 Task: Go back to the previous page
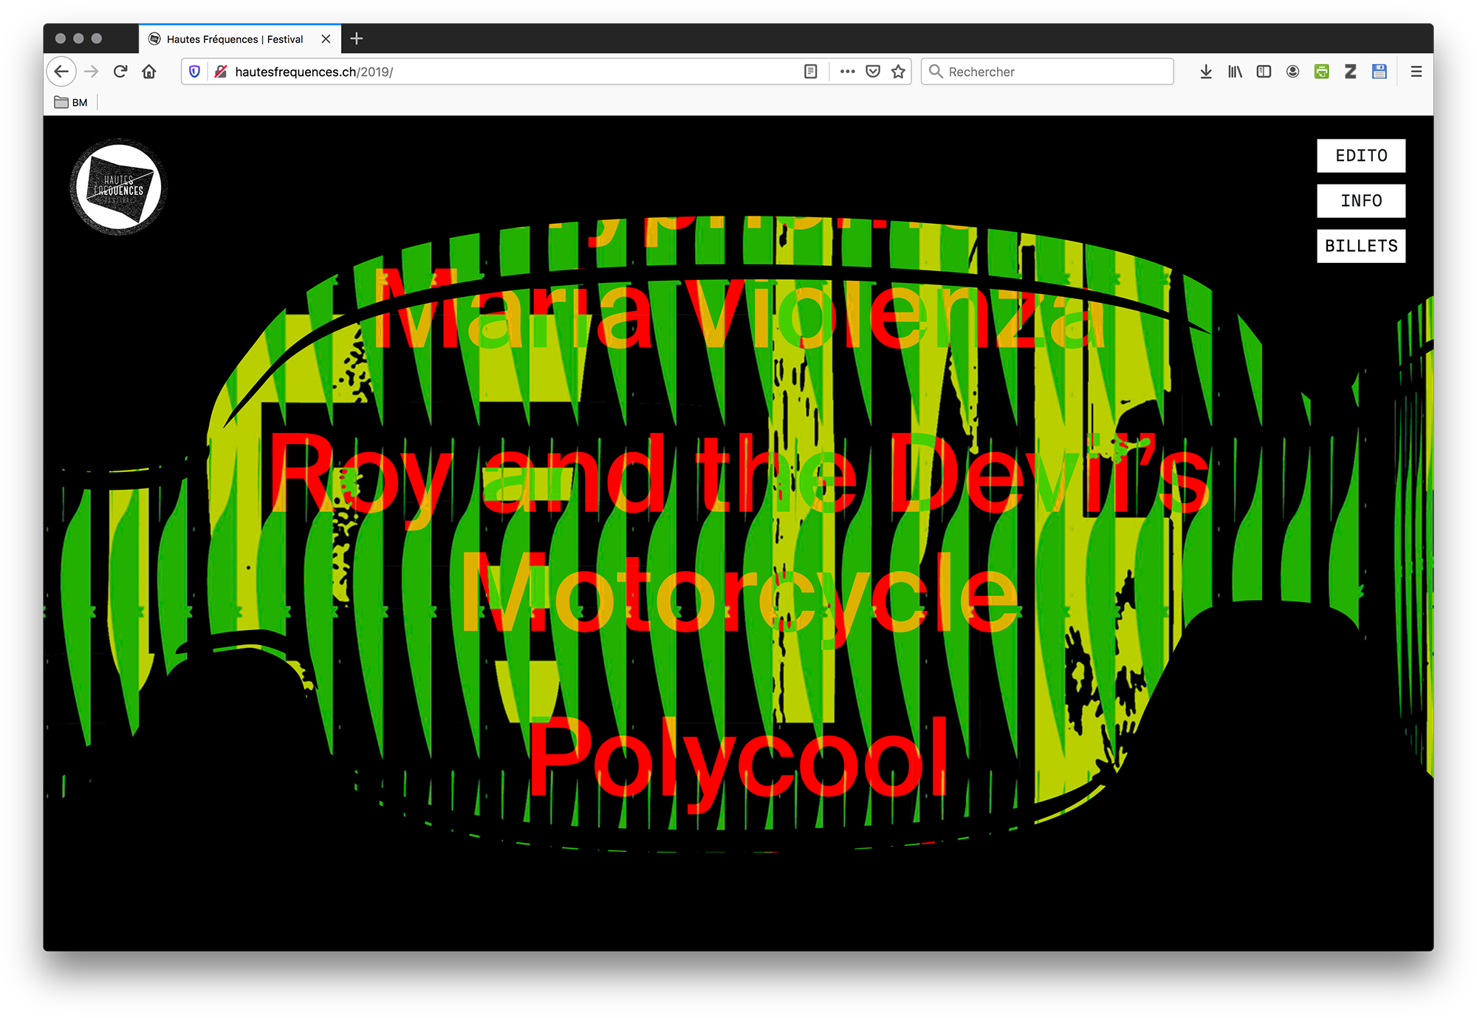coord(61,72)
